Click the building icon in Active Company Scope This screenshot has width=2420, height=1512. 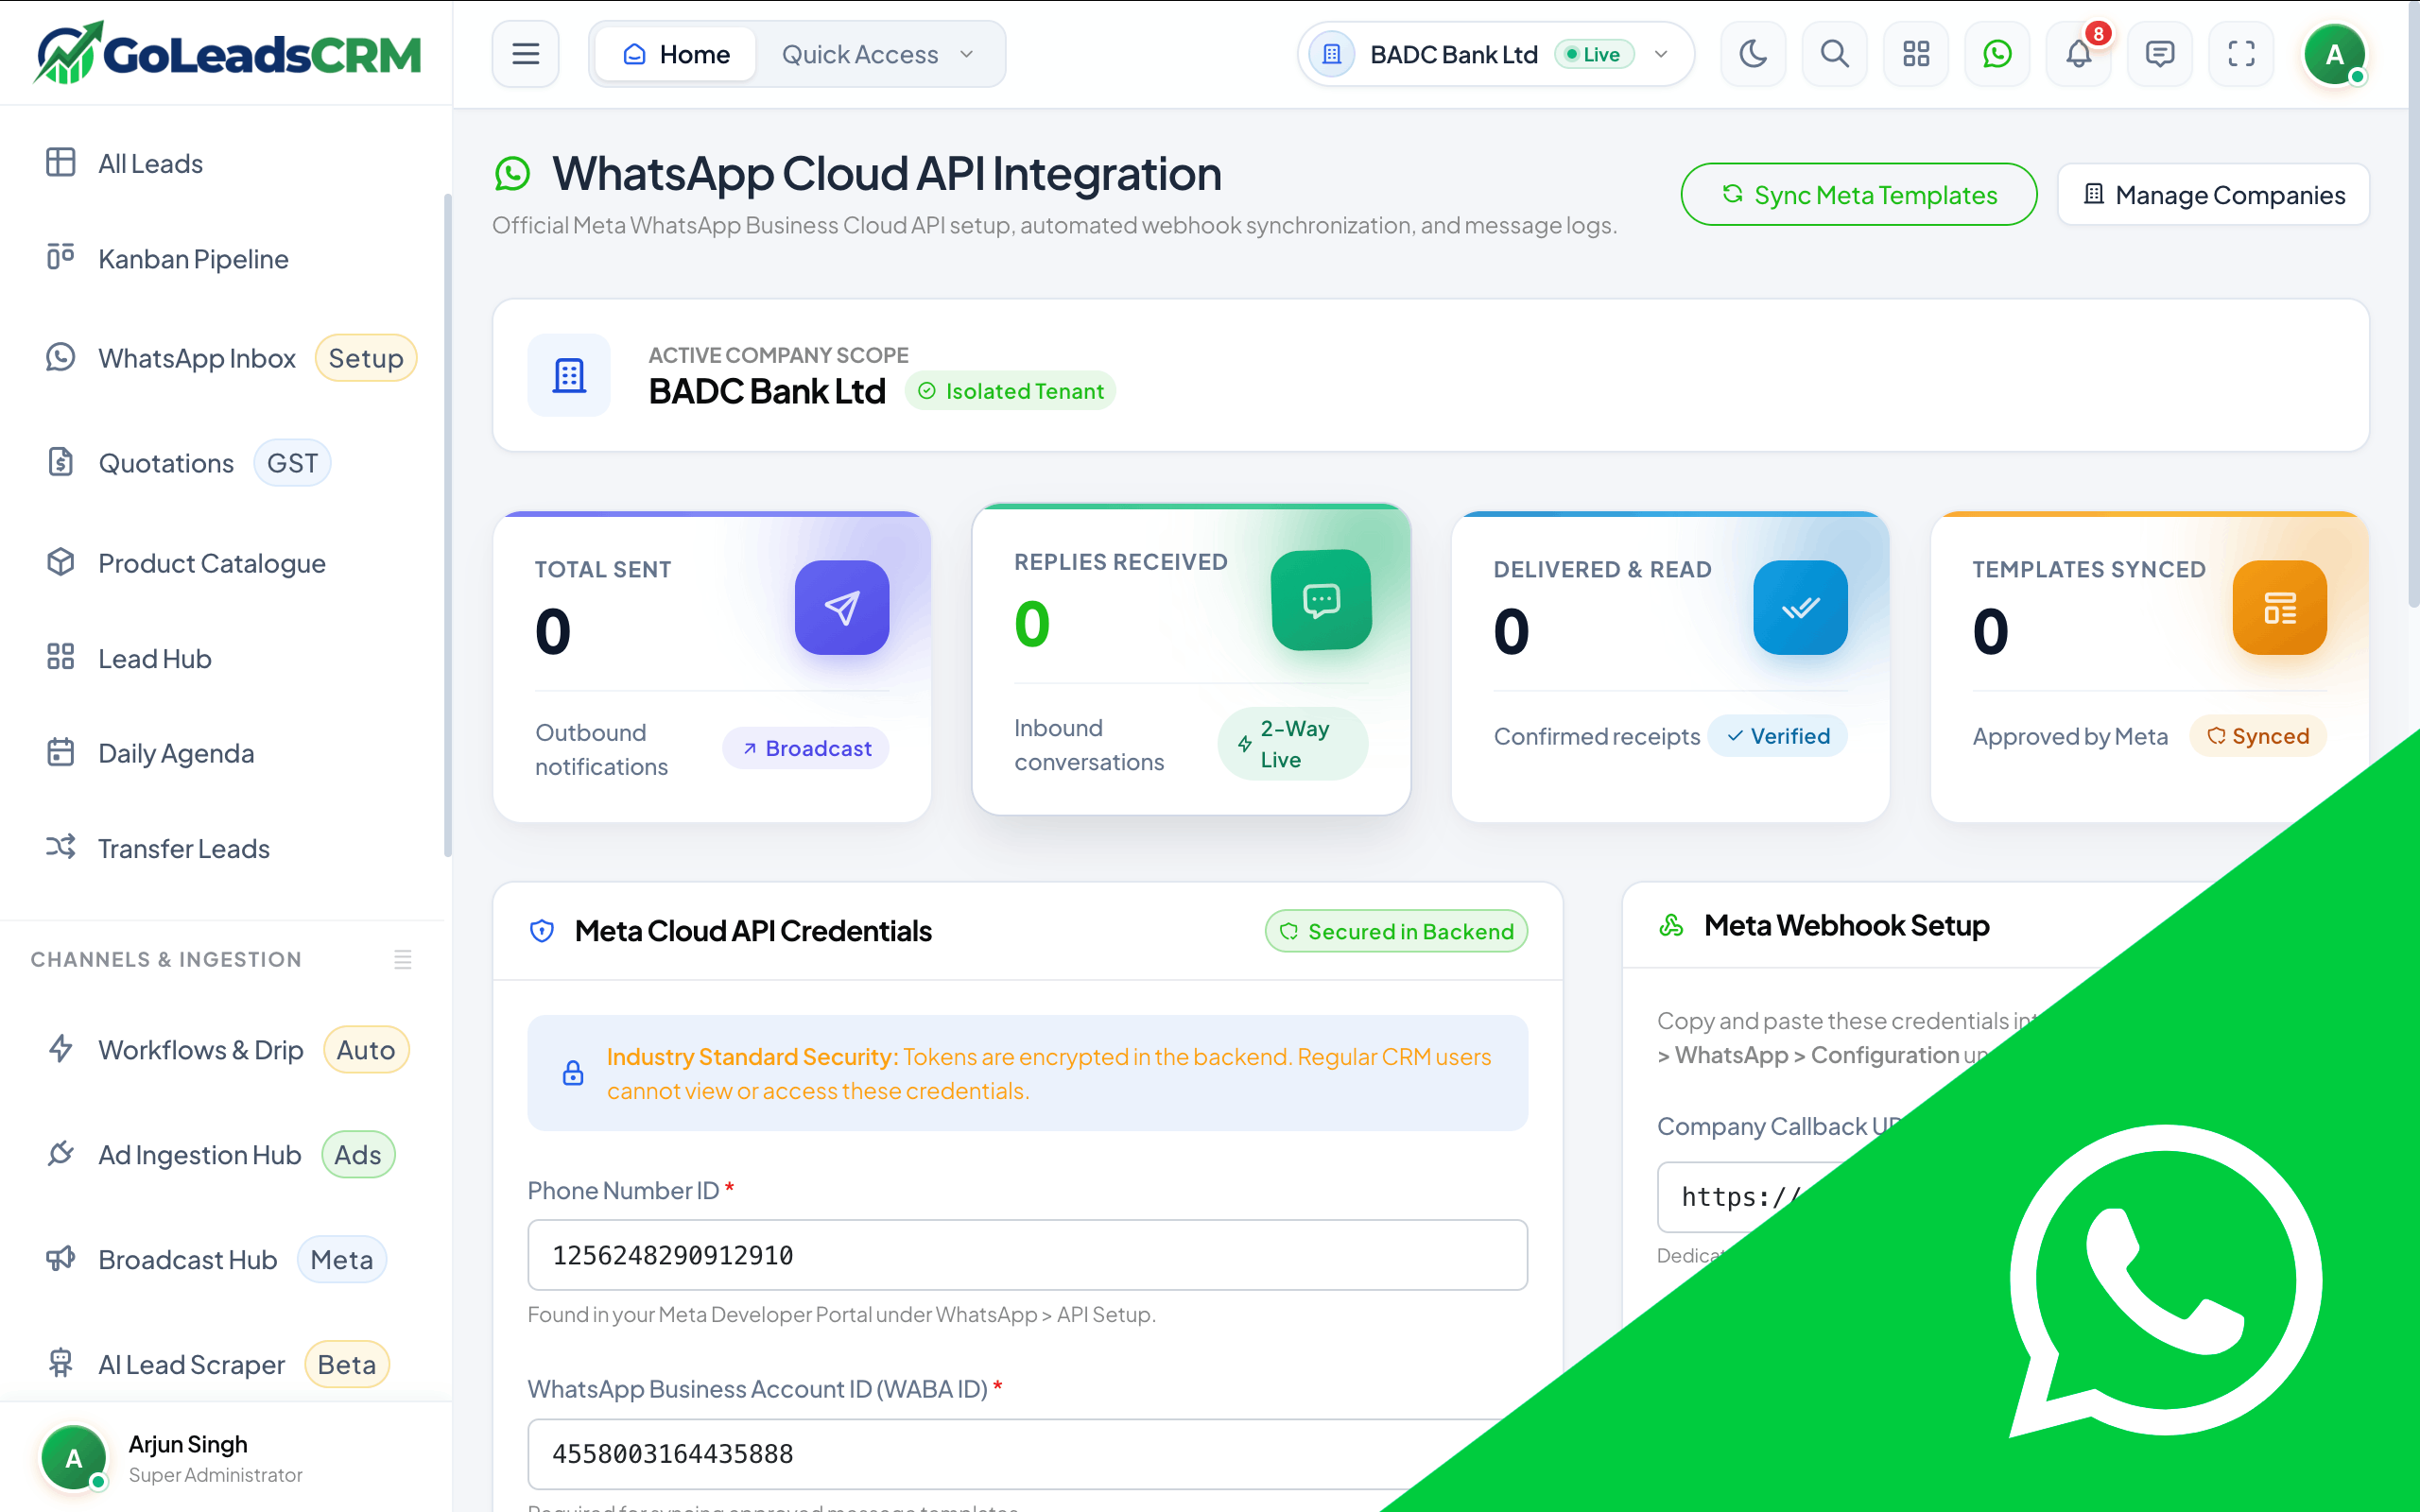pos(569,375)
